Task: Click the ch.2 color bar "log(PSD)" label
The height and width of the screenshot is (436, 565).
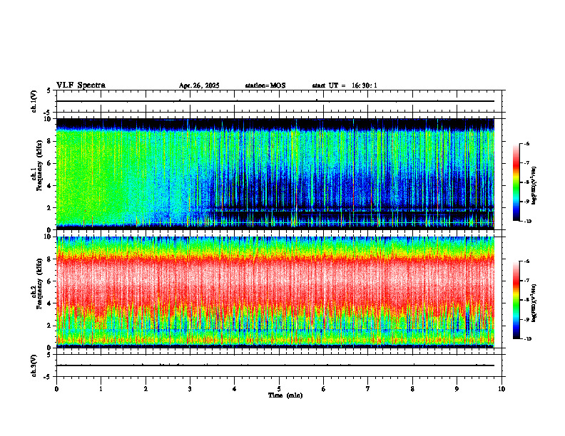Action: point(534,303)
